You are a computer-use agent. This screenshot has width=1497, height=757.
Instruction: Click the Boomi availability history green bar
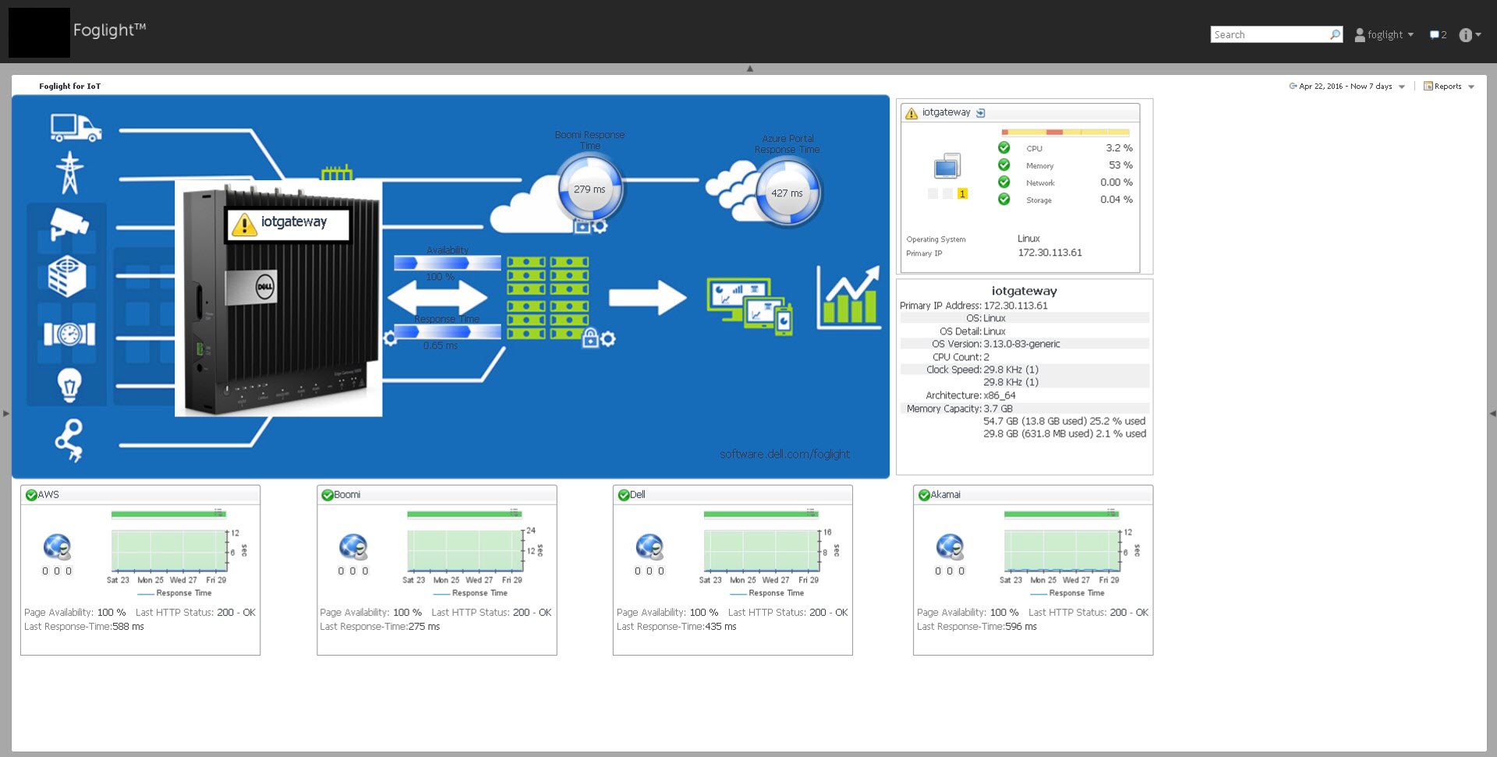point(464,514)
